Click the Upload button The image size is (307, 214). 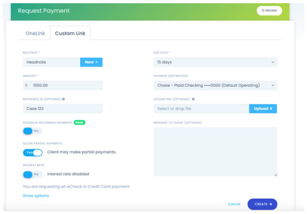click(263, 108)
